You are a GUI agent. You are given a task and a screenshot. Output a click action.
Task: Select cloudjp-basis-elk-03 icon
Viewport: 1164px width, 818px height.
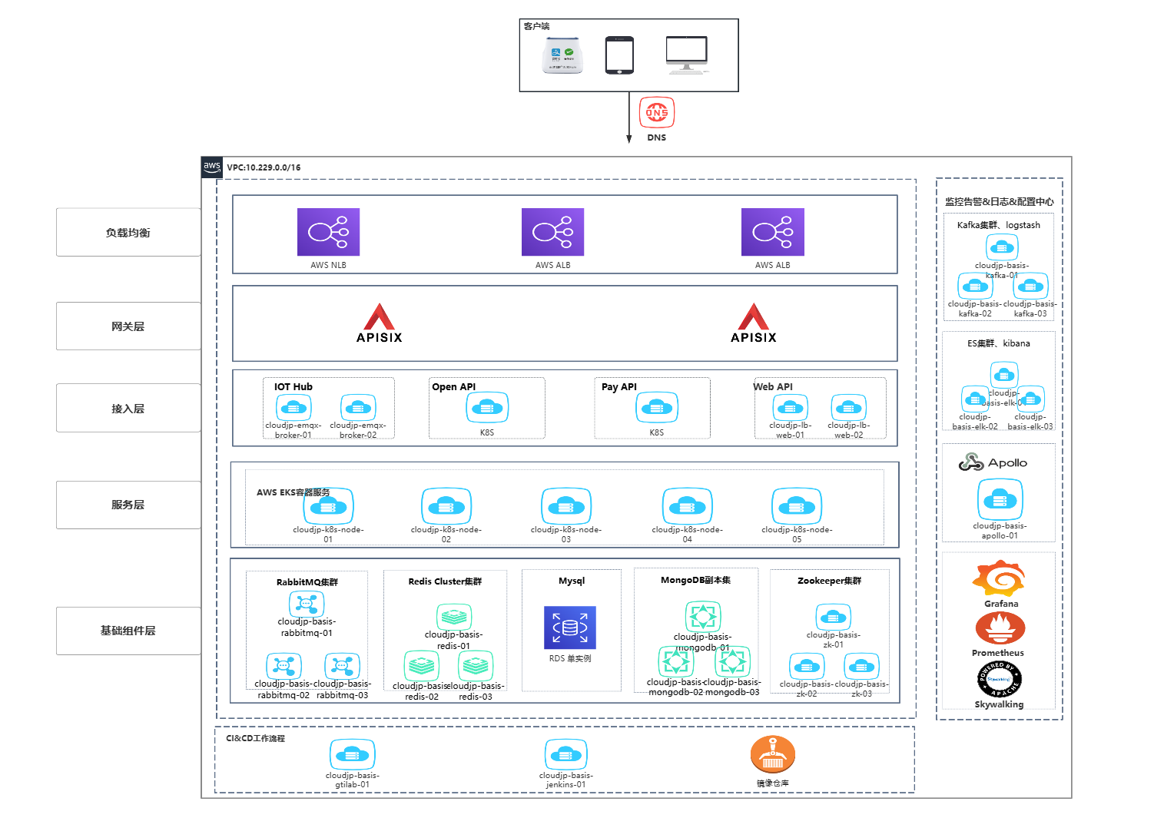click(1030, 399)
